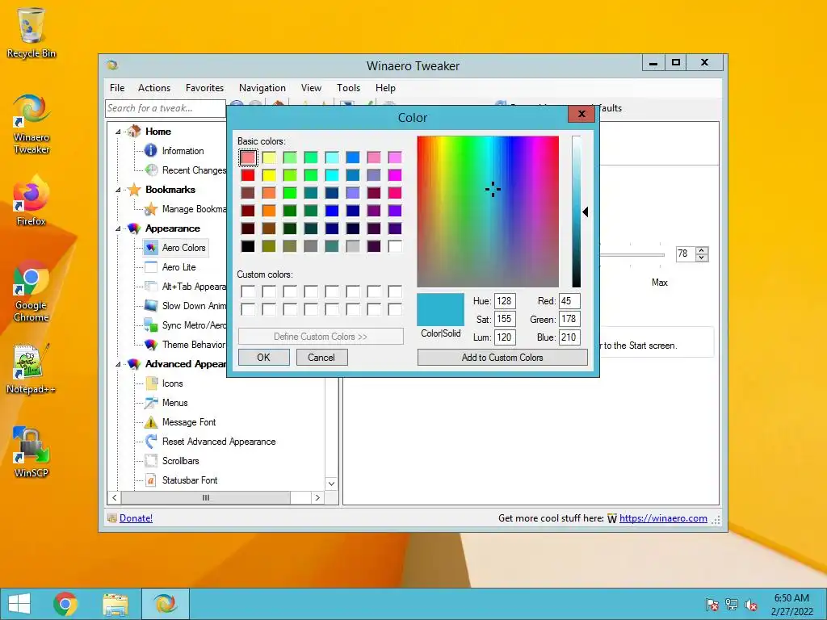
Task: Open Winaero Tweaker desktop shortcut
Action: pos(31,124)
